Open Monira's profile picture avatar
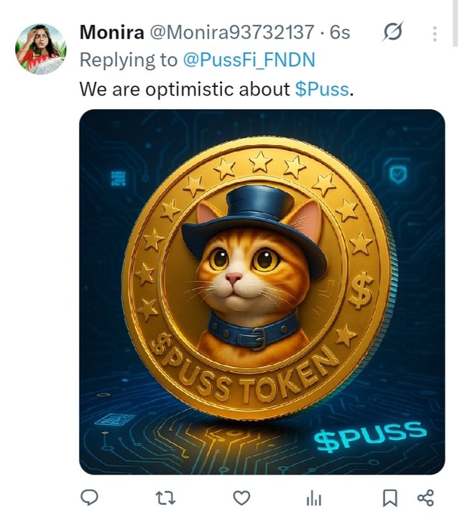The height and width of the screenshot is (517, 460). click(x=40, y=49)
